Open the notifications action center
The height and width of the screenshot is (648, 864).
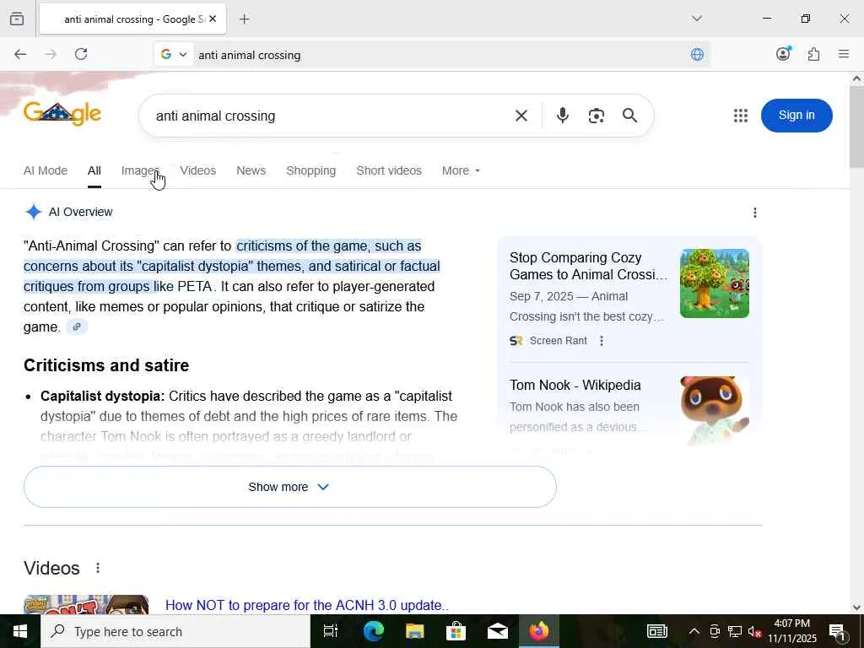(x=837, y=631)
